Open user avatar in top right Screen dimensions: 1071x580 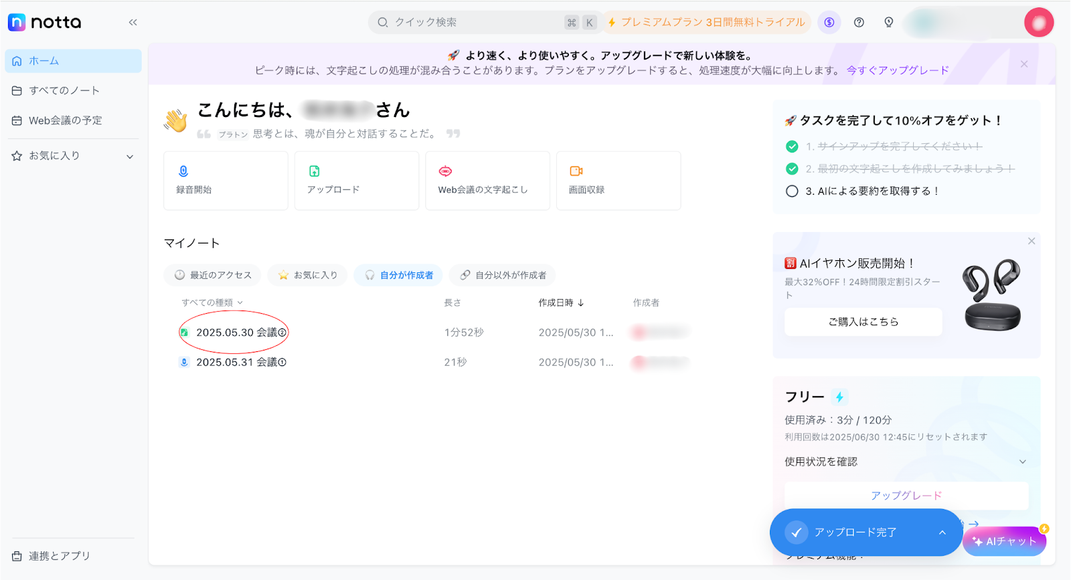click(1038, 23)
